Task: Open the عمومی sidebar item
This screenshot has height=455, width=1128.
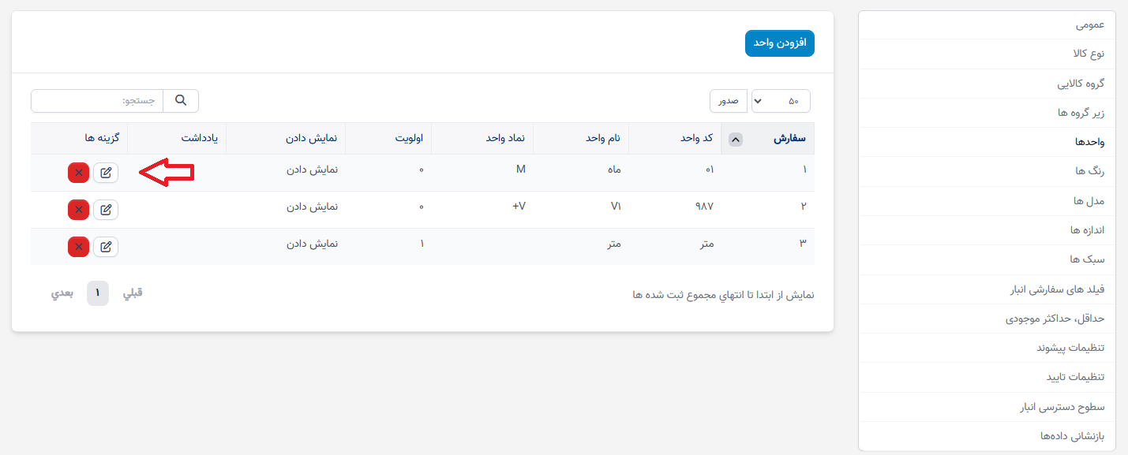Action: pos(987,25)
